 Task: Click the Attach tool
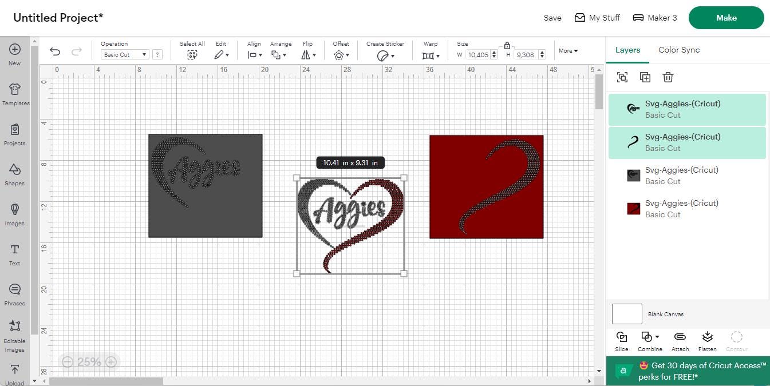point(680,337)
